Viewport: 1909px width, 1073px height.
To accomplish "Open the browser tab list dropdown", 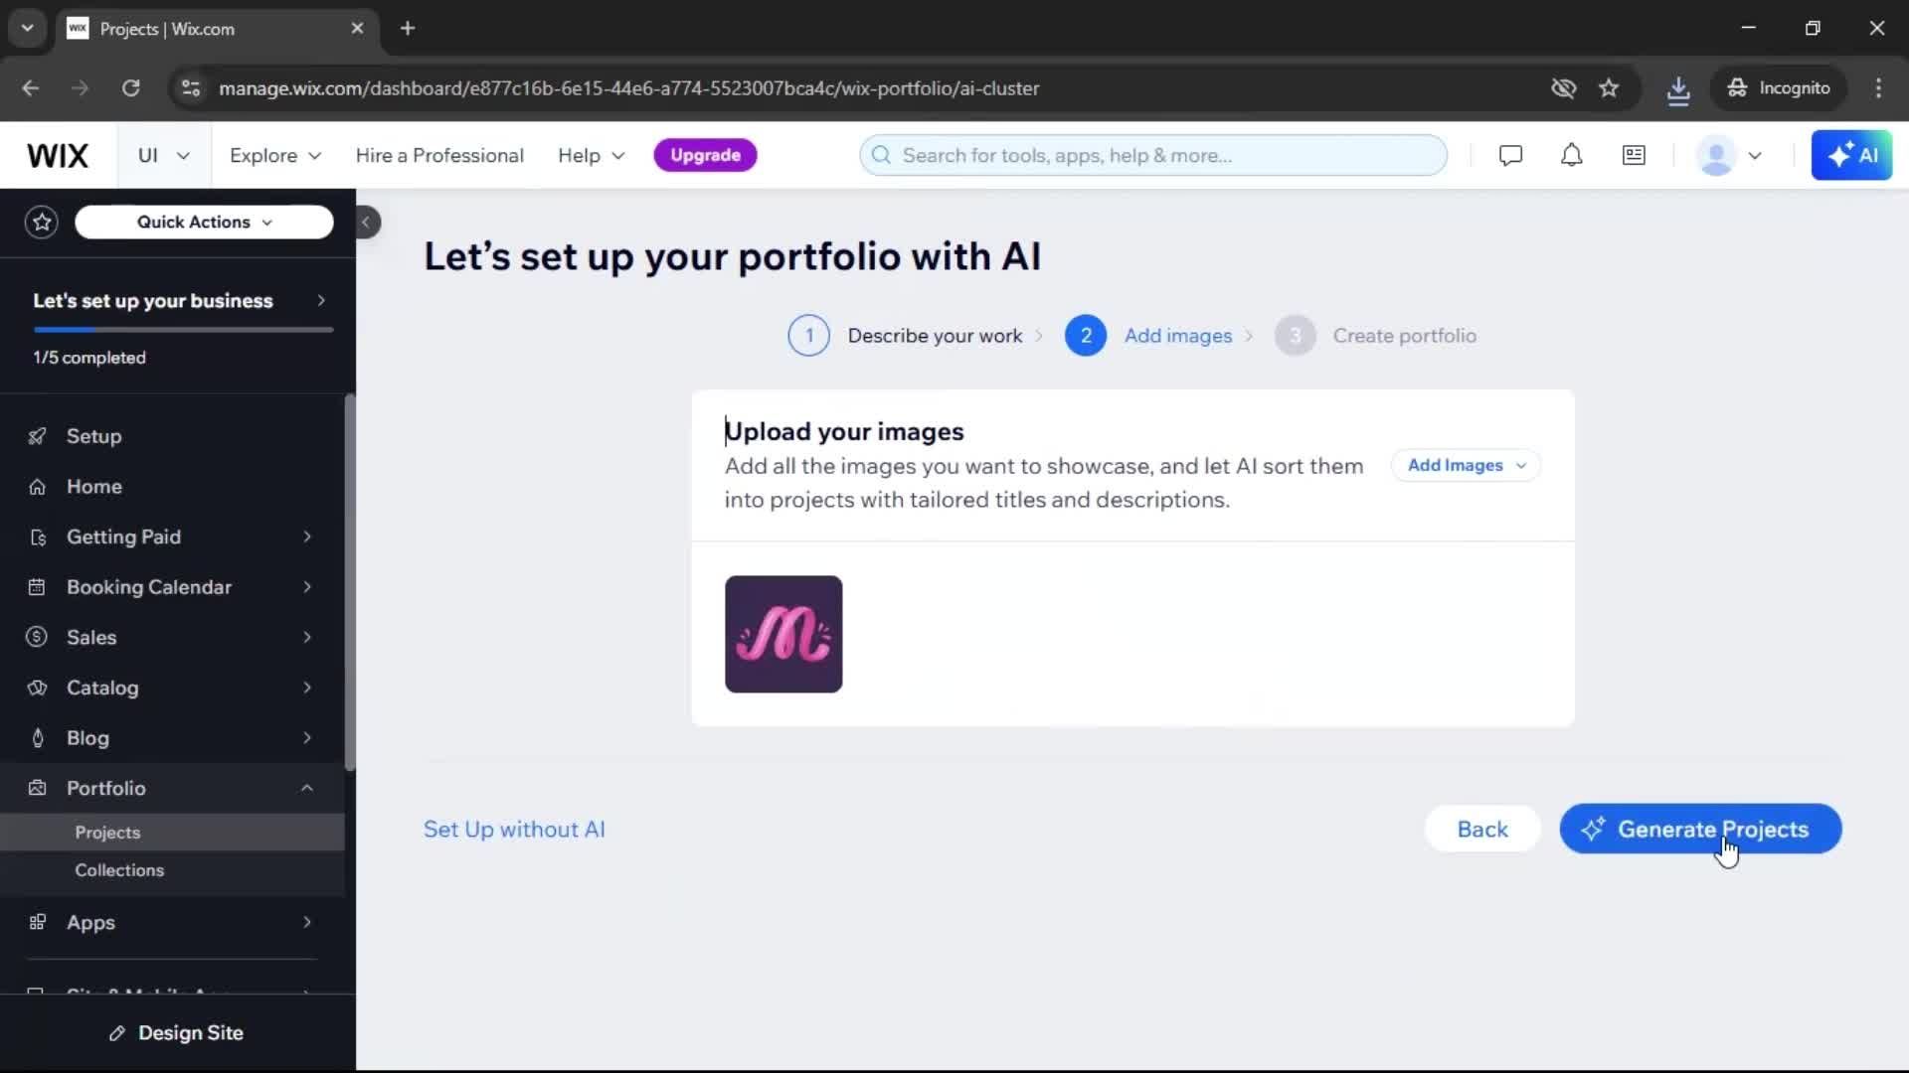I will pos(28,28).
